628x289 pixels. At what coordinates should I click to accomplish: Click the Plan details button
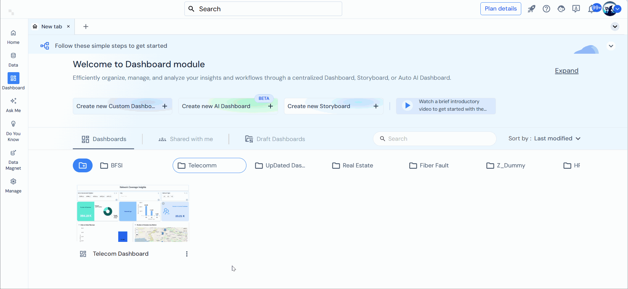point(500,9)
